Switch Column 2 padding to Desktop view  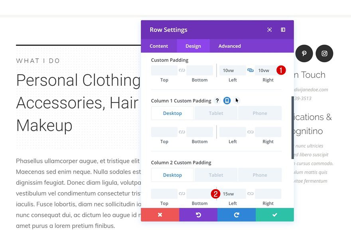click(172, 175)
